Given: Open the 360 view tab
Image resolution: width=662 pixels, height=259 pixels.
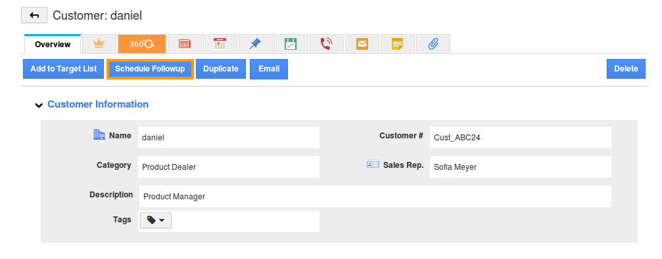Looking at the screenshot, I should click(142, 44).
